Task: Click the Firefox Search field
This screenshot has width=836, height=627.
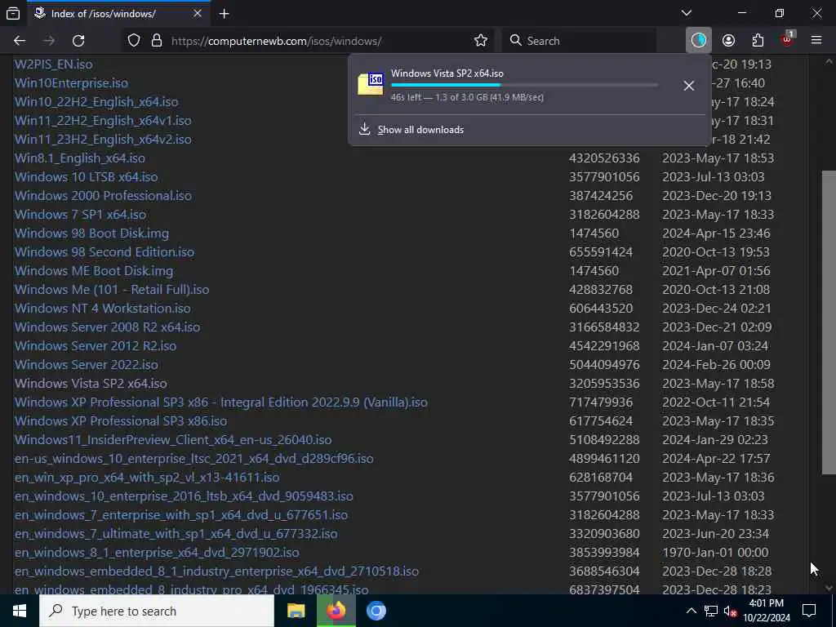Action: (579, 41)
